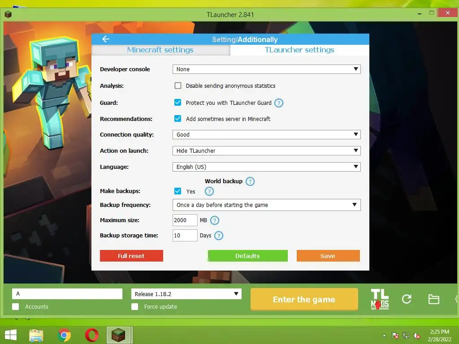Open help icon for Maximum size MB

[215, 220]
